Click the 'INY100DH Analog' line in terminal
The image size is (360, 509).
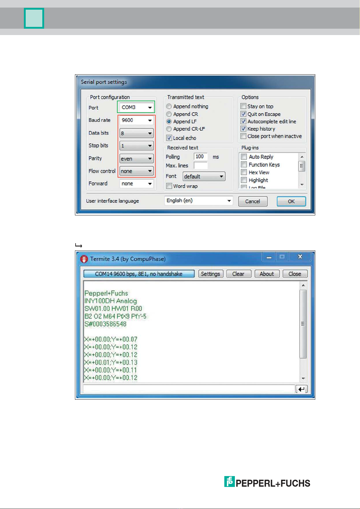[111, 301]
